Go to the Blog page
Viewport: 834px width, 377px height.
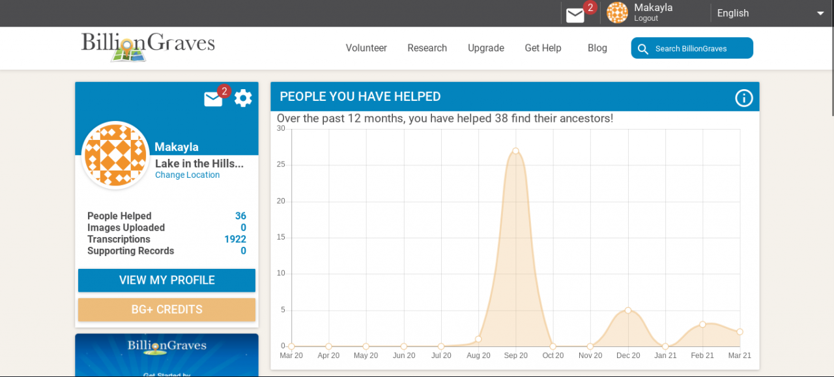coord(597,48)
